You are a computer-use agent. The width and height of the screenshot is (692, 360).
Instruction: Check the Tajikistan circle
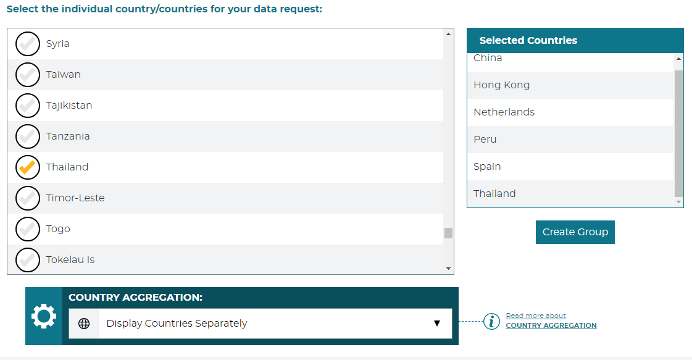27,106
